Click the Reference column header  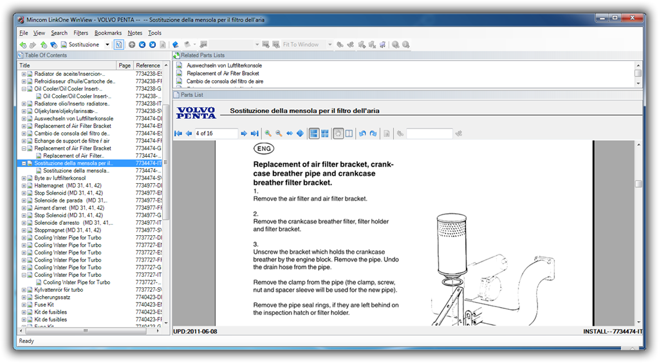click(148, 66)
